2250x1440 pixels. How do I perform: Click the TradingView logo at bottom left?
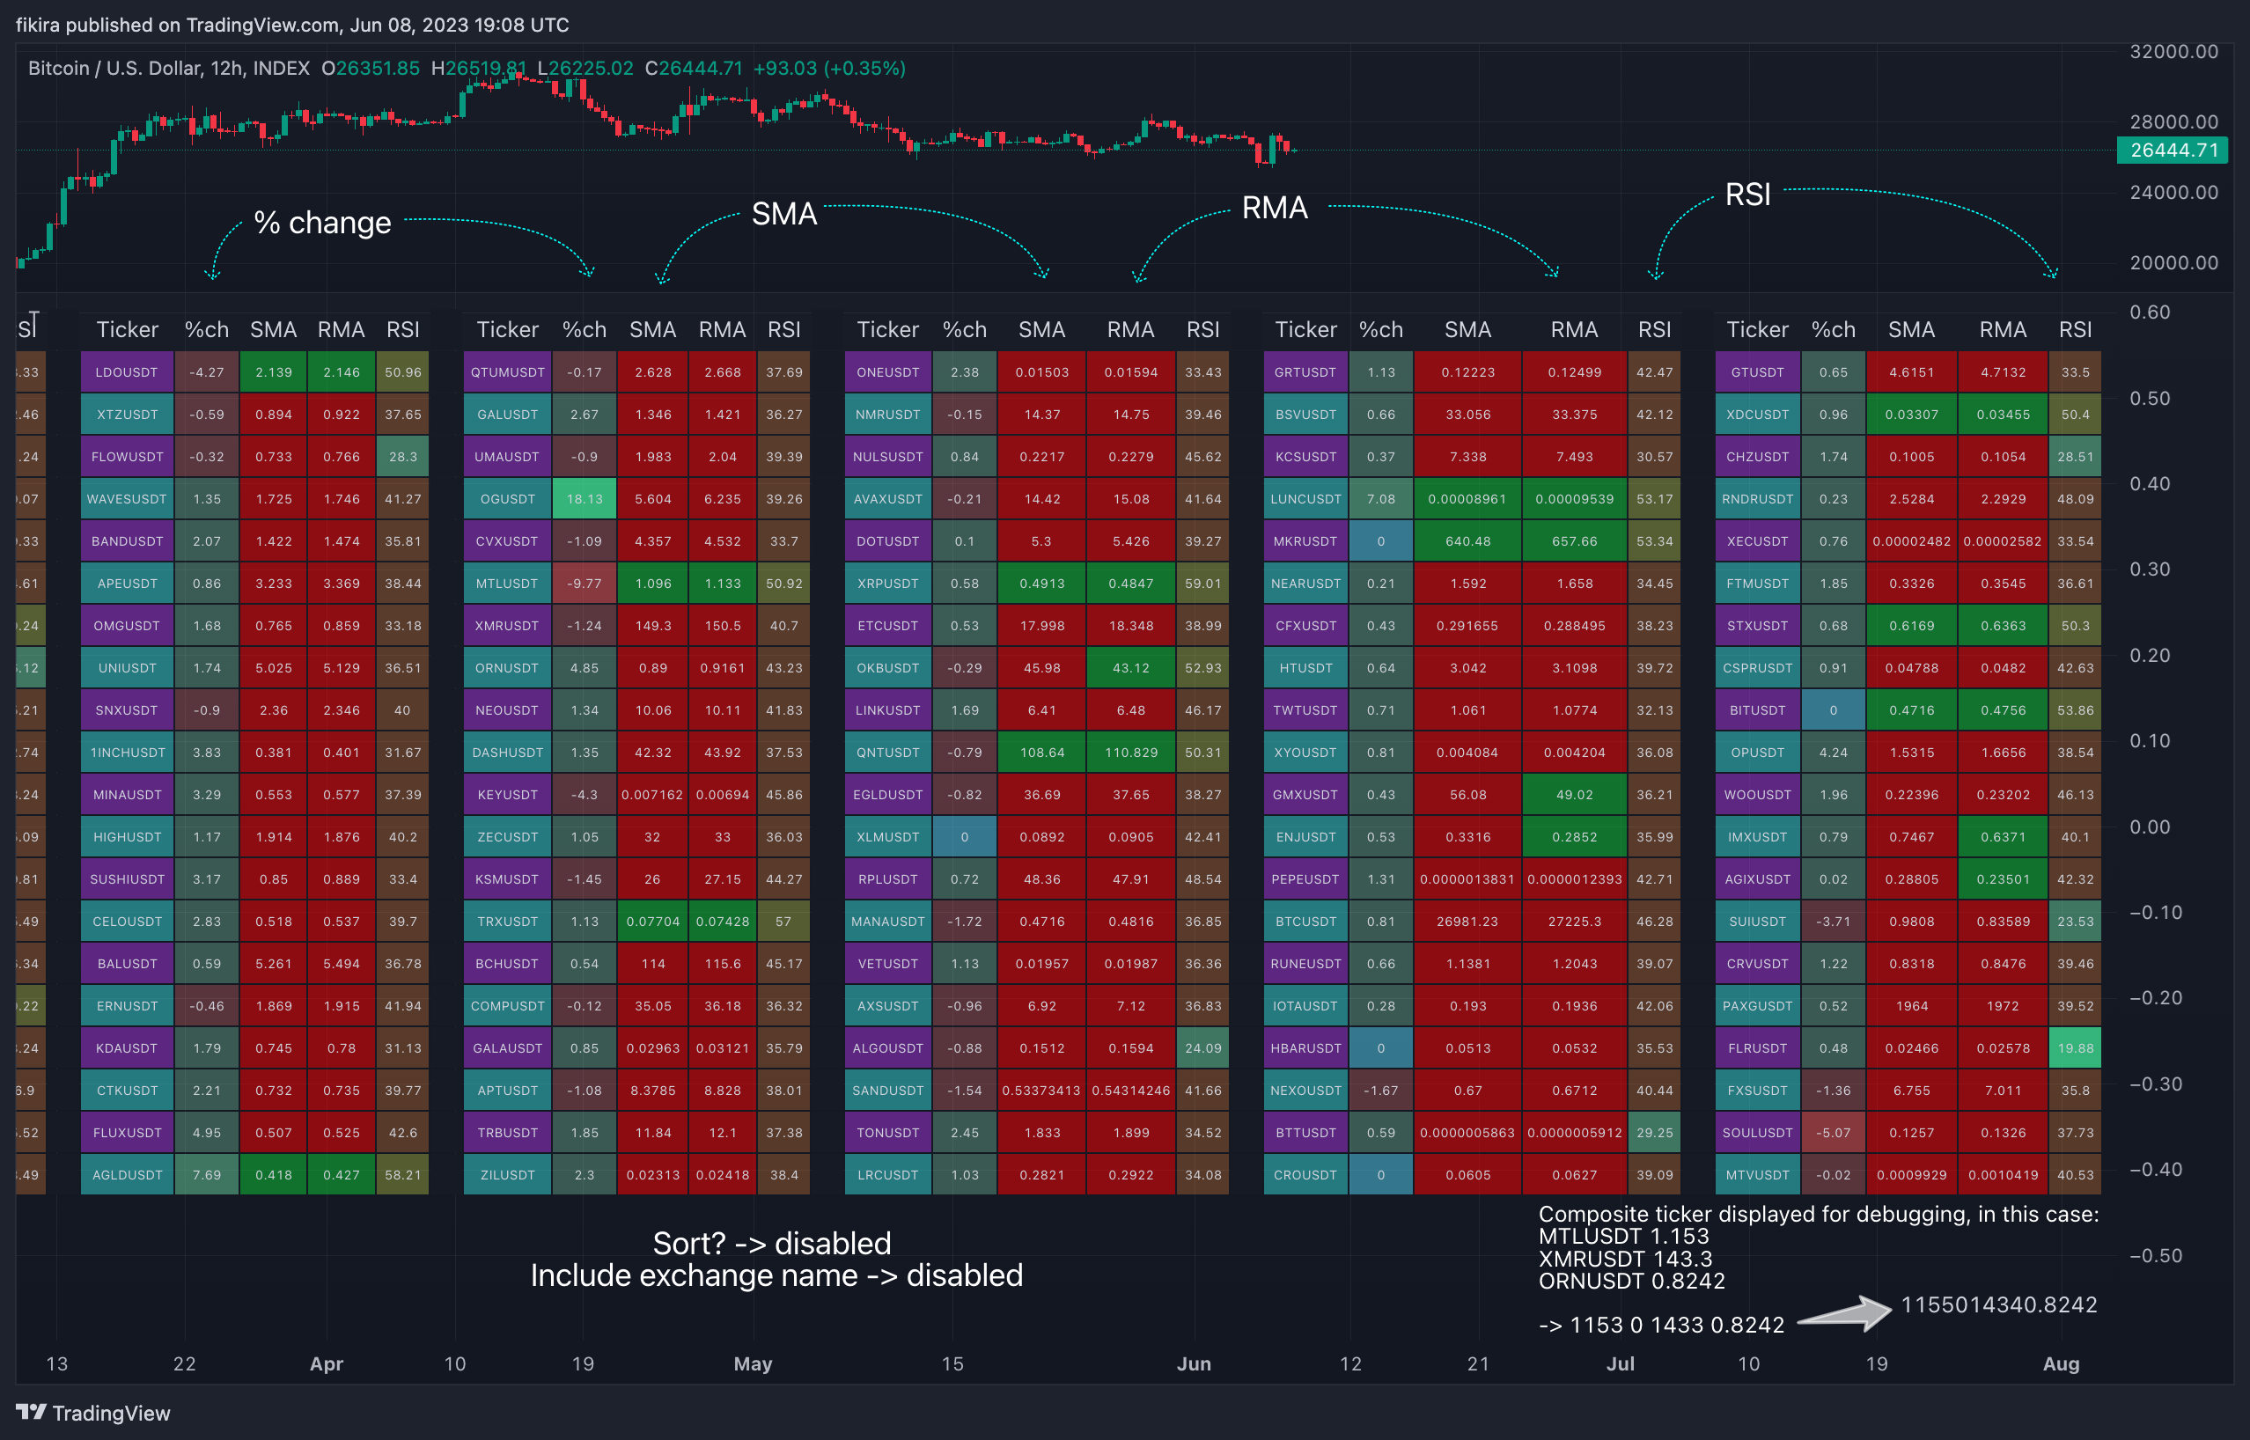pos(93,1413)
